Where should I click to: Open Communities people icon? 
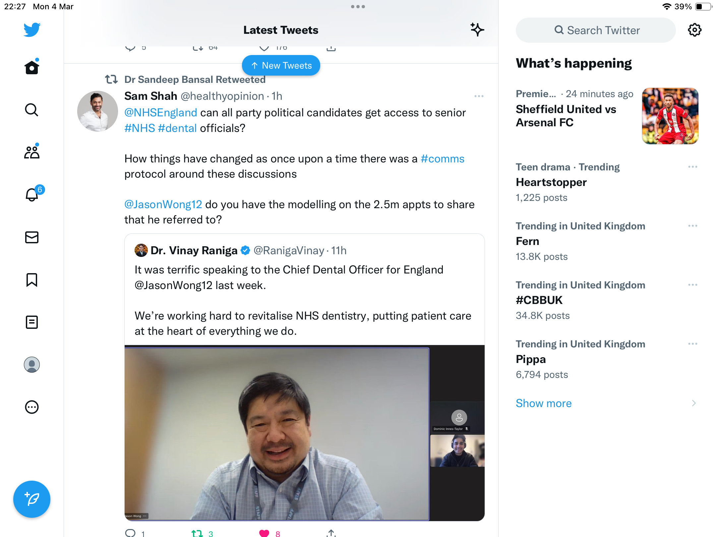coord(32,152)
